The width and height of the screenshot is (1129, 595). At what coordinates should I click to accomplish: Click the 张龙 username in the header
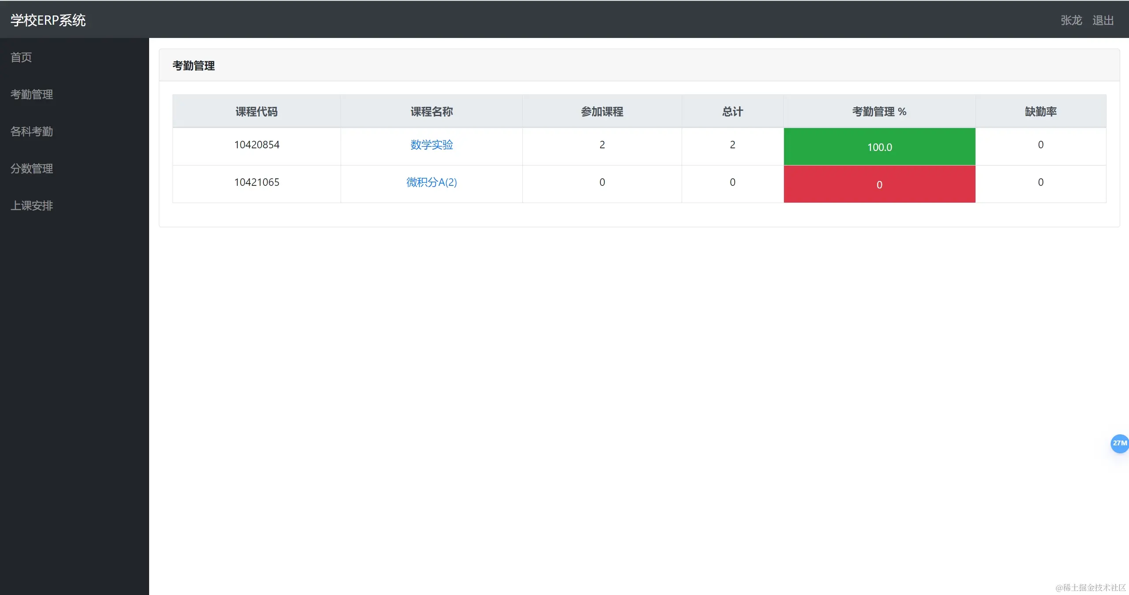coord(1071,20)
